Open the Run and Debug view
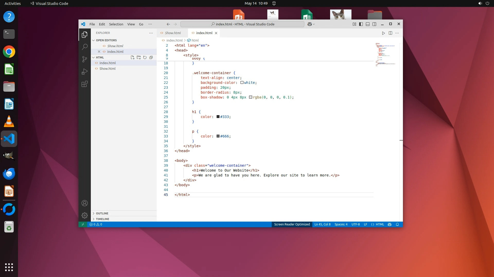Image resolution: width=494 pixels, height=277 pixels. (84, 72)
